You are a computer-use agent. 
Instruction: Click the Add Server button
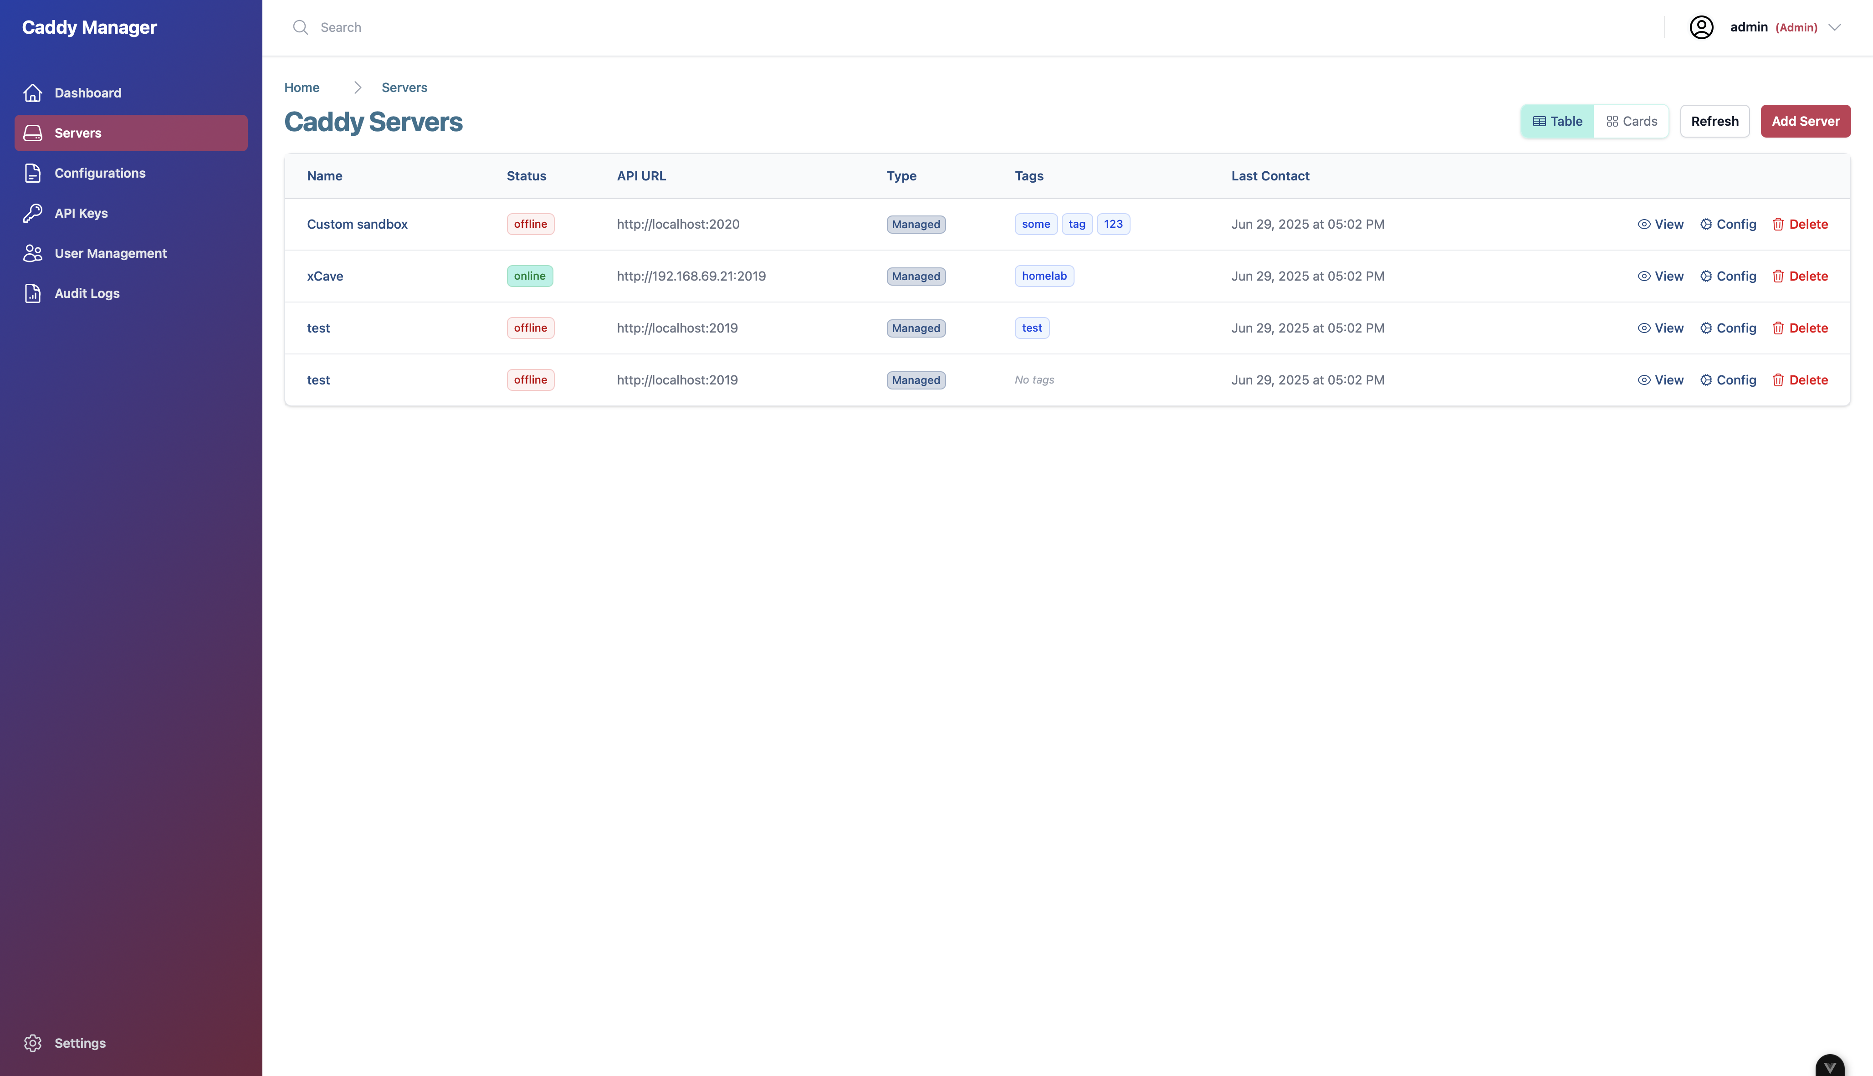[1805, 120]
